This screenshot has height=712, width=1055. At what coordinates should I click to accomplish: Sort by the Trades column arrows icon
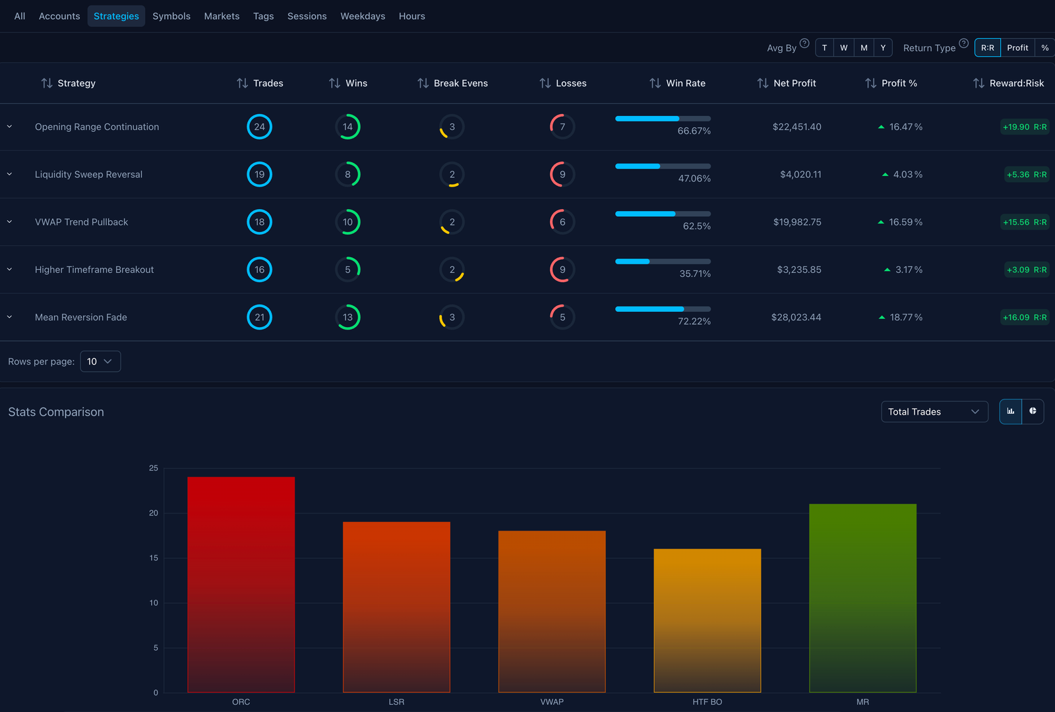[243, 83]
